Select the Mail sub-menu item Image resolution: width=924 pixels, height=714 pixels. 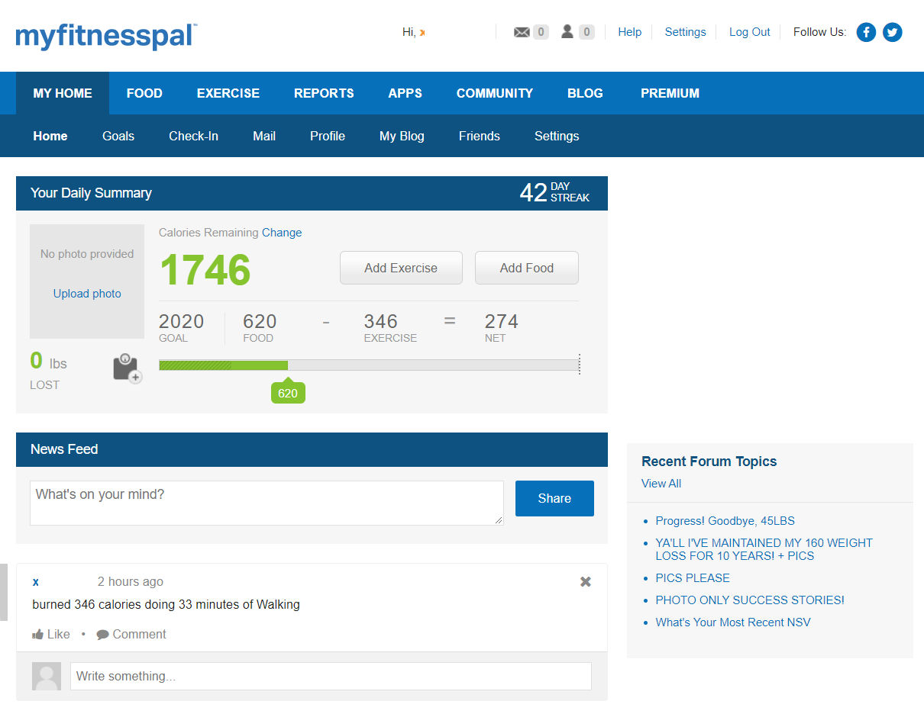(264, 136)
